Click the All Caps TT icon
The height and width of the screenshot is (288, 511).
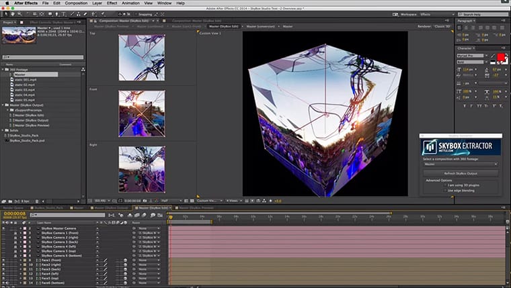(479, 106)
